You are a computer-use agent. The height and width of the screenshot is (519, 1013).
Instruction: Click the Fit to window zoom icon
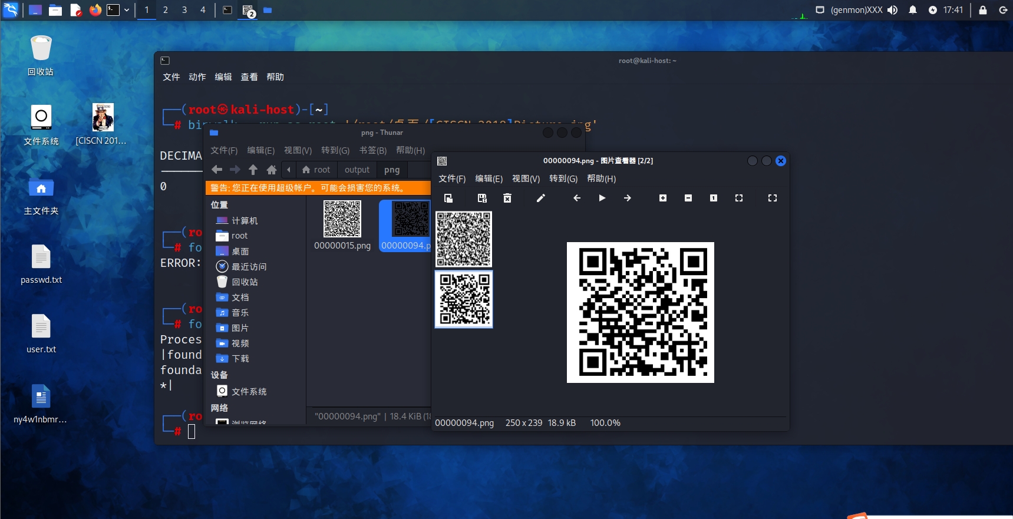pyautogui.click(x=739, y=198)
